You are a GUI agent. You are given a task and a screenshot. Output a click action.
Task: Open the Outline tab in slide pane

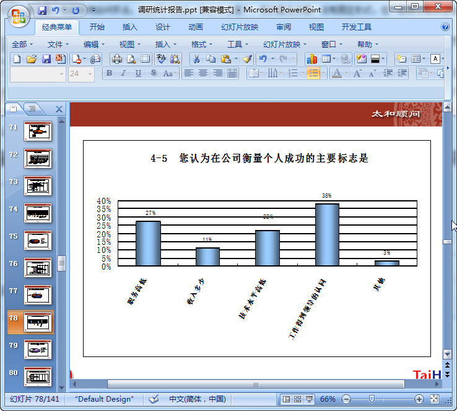32,109
